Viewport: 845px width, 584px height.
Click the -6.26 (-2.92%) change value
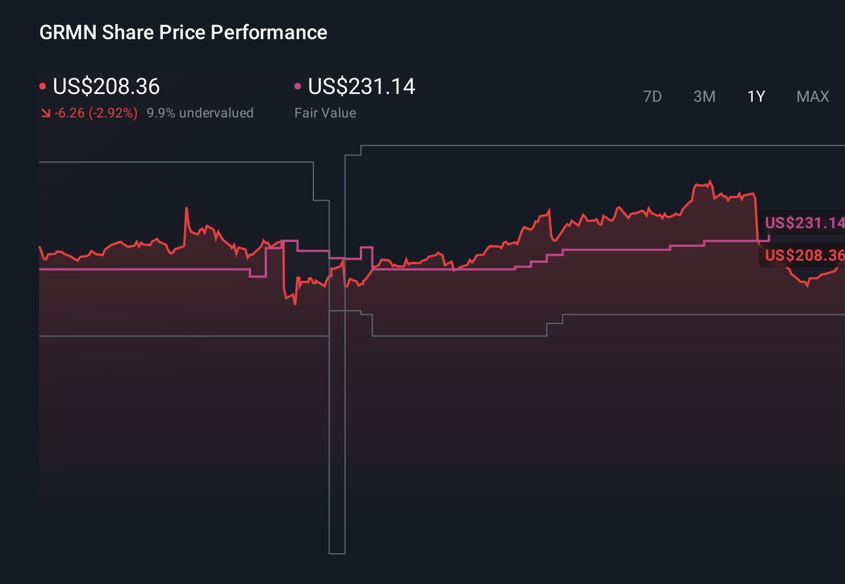[96, 112]
